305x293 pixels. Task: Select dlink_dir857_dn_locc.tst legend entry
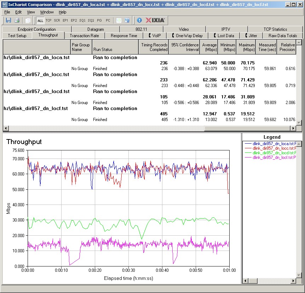[270, 148]
